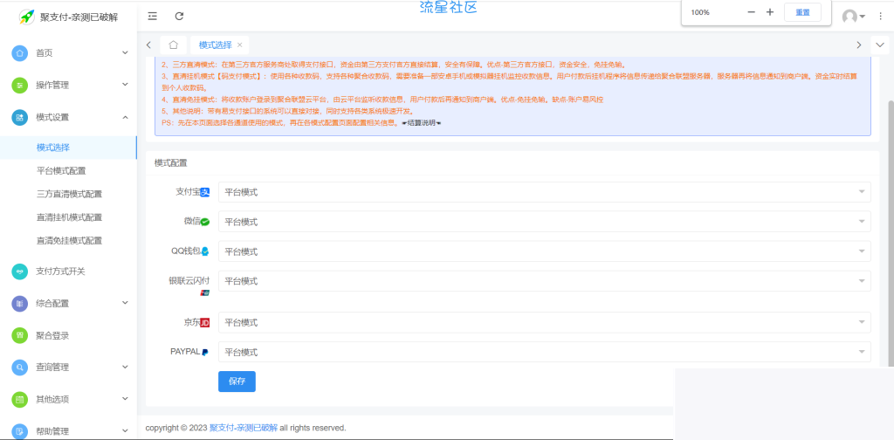Click the user avatar icon

849,17
